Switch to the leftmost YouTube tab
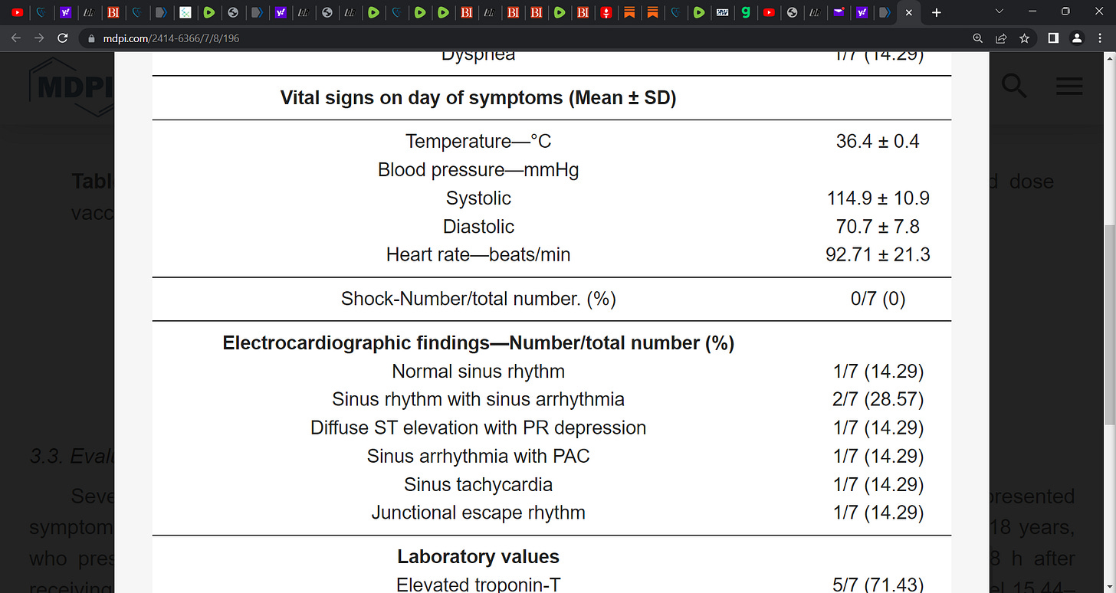 [18, 12]
